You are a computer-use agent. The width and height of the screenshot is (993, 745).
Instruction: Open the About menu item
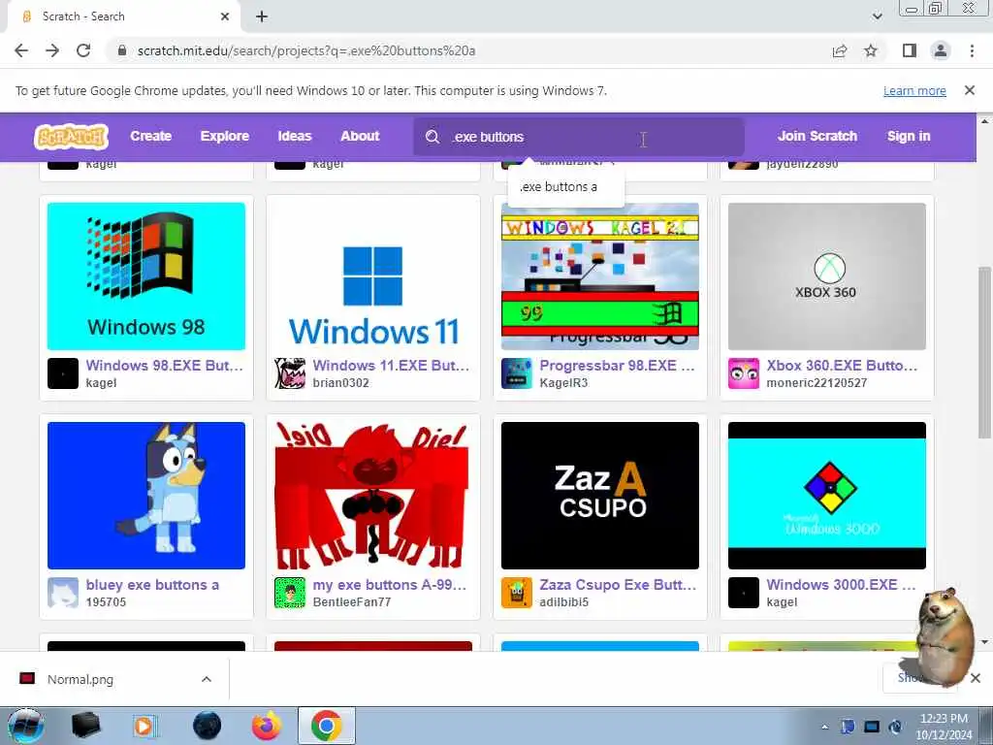360,136
